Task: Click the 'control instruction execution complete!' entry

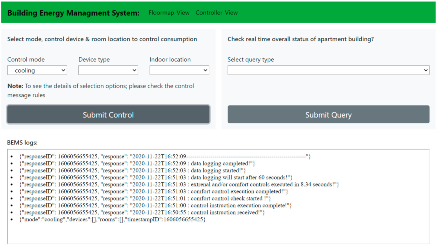Action: point(155,206)
